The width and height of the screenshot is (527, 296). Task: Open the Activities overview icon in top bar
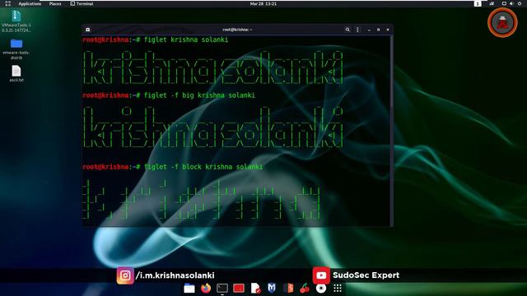(8, 3)
